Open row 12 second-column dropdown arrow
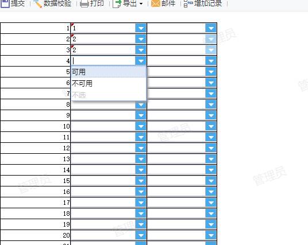Screen dimensions: 308x245 pos(211,148)
